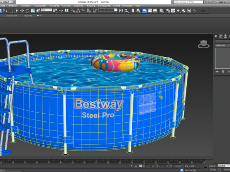Screen dimensions: 230x172
Task: Toggle Selection Lock
Action: tap(136, 166)
